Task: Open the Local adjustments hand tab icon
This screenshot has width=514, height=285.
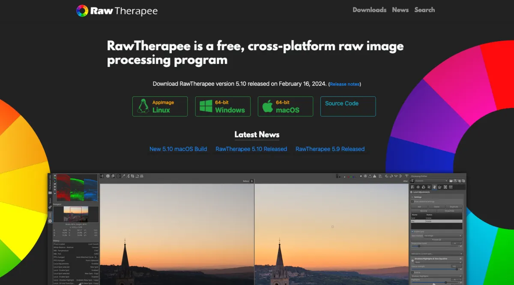Action: click(x=434, y=187)
